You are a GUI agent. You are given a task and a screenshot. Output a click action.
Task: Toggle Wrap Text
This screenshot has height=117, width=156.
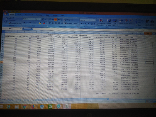[69, 20]
